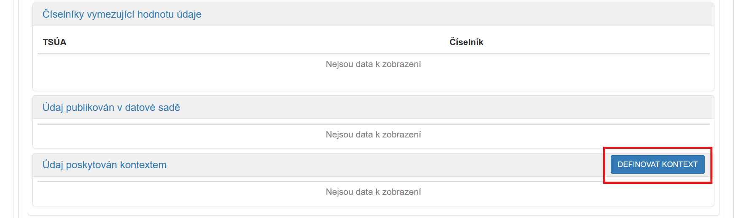Open the Číselníky vymezující hodnotu údaje heading
Image resolution: width=738 pixels, height=218 pixels.
(122, 14)
